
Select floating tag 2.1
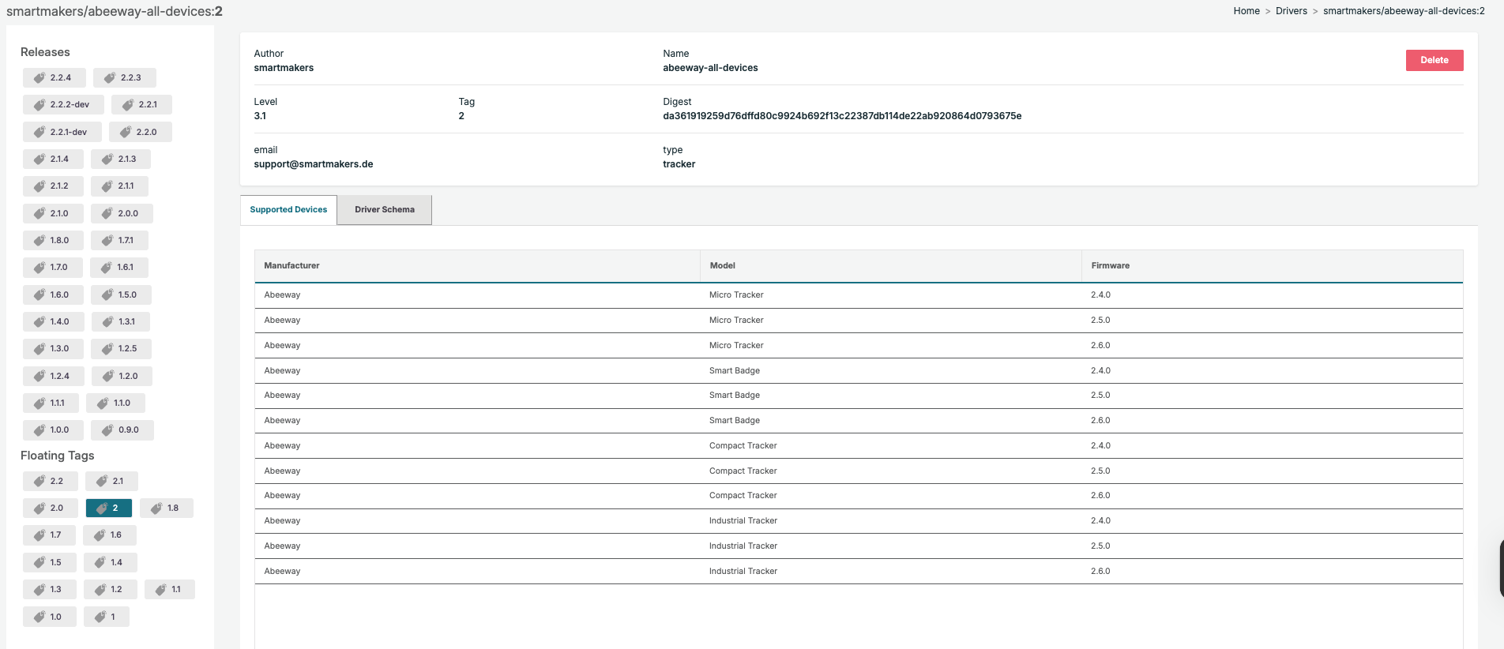pos(111,481)
